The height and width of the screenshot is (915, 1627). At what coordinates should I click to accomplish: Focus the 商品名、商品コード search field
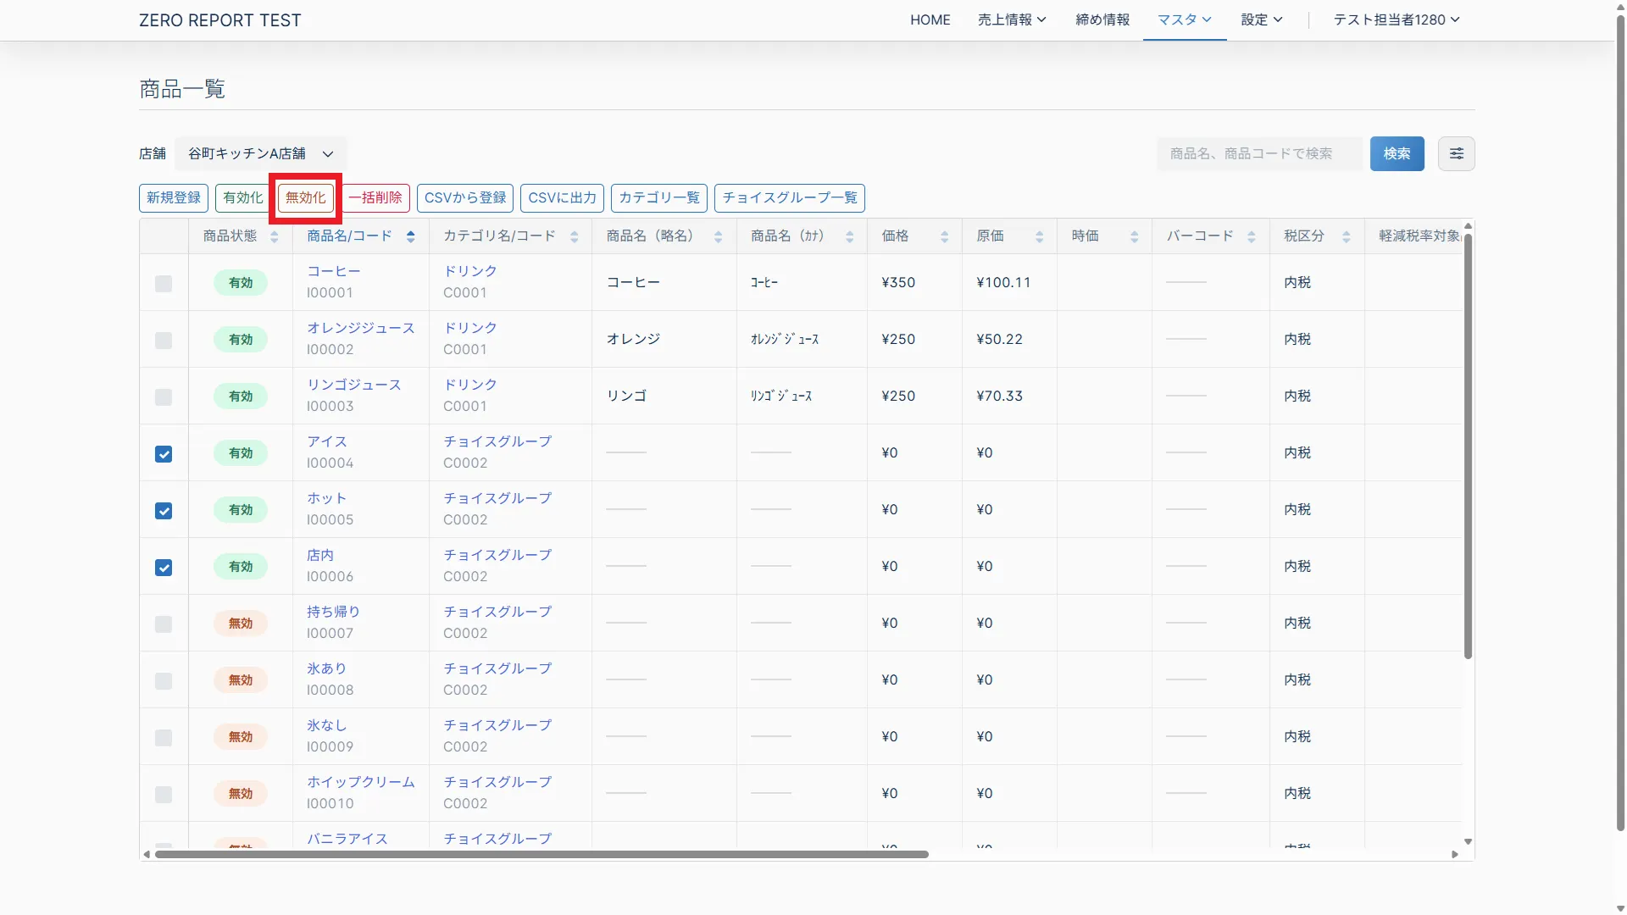pos(1258,153)
